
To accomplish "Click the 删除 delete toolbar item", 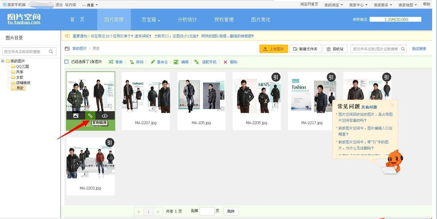I will pos(230,62).
